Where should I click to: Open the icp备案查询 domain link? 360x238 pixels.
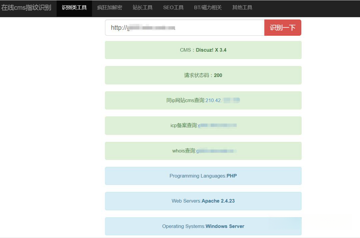(x=217, y=125)
